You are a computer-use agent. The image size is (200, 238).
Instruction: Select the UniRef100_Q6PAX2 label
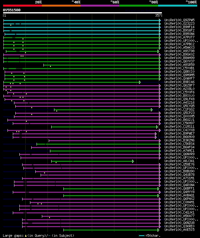coord(179,199)
